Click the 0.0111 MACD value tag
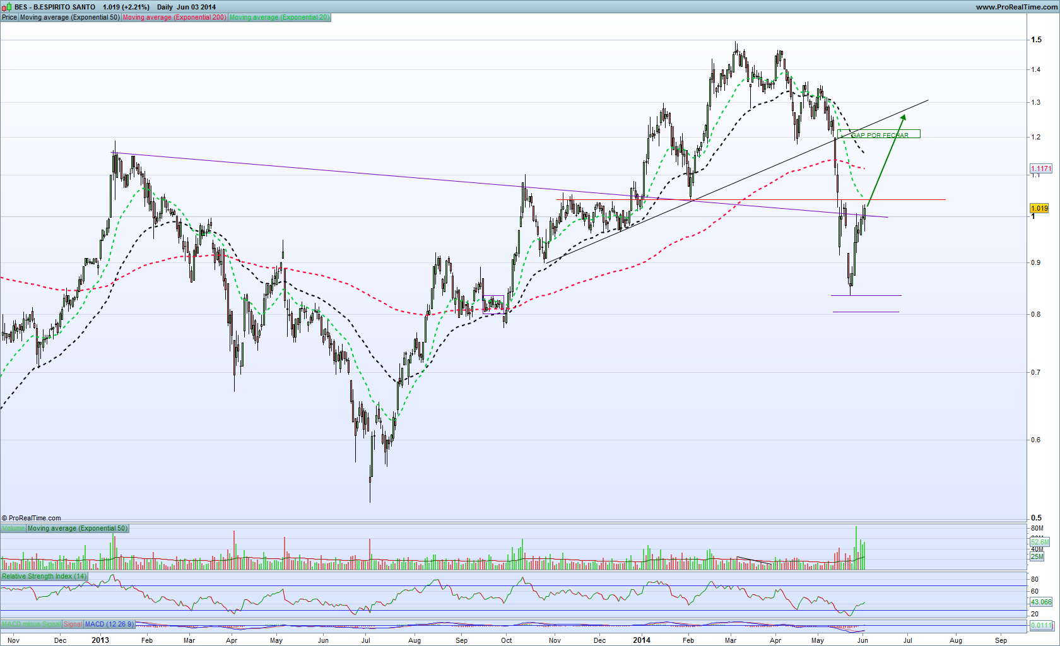 [1041, 625]
